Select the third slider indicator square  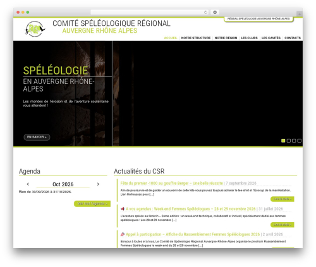coord(294,141)
